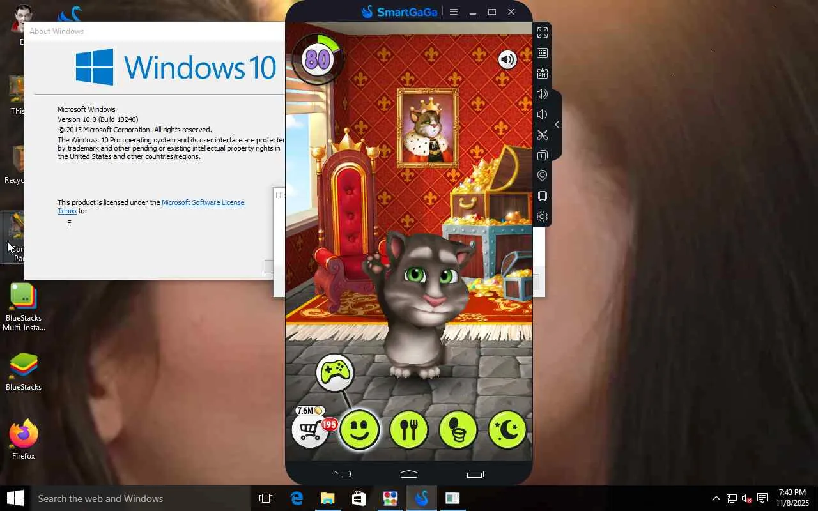The height and width of the screenshot is (511, 818).
Task: Open the network tray icon
Action: coord(732,498)
